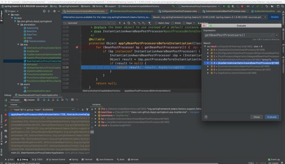285x164 pixels.
Task: Click the breakpoint marker on line 1121
Action: pos(77,47)
